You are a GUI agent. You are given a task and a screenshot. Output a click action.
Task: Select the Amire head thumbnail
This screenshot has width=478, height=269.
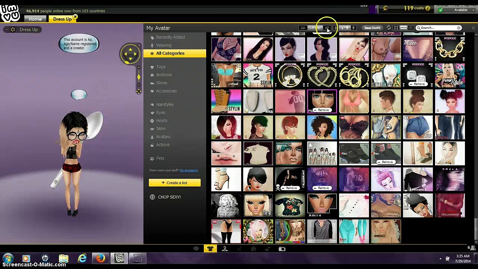tap(322, 205)
